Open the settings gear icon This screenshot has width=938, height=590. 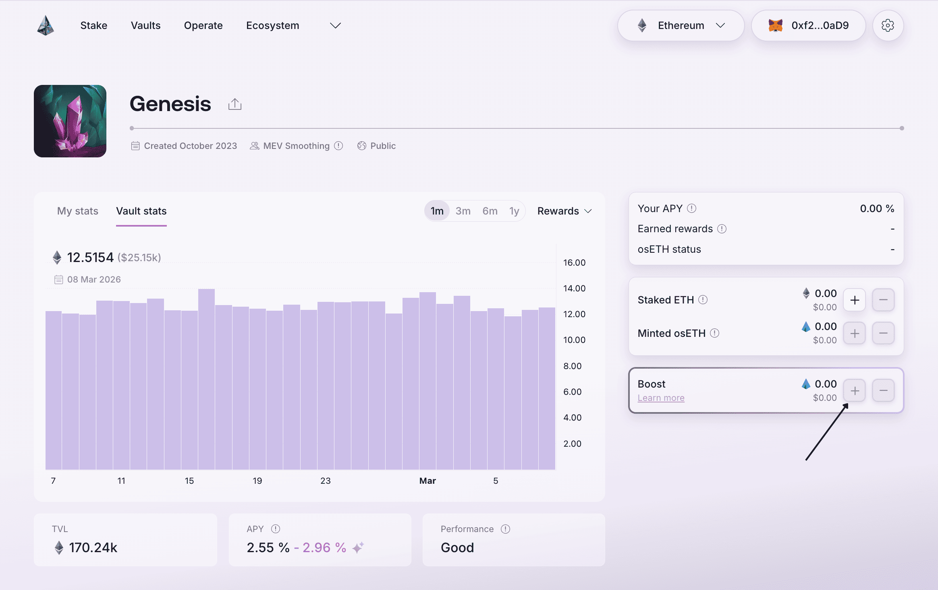click(x=888, y=26)
